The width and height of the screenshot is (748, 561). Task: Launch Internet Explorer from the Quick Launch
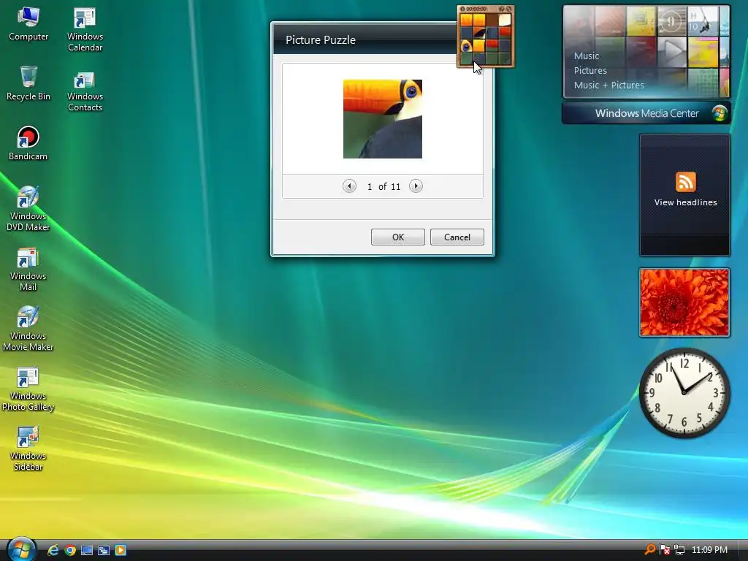tap(53, 550)
